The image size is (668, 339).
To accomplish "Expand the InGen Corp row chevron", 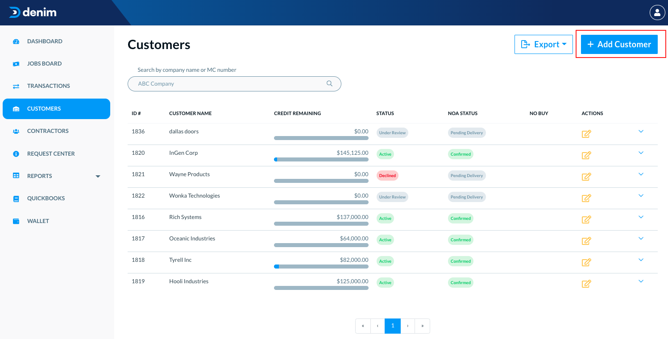I will coord(641,153).
